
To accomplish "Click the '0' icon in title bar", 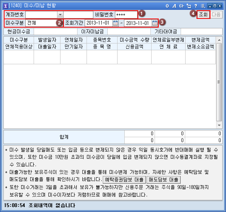I will point(167,6).
